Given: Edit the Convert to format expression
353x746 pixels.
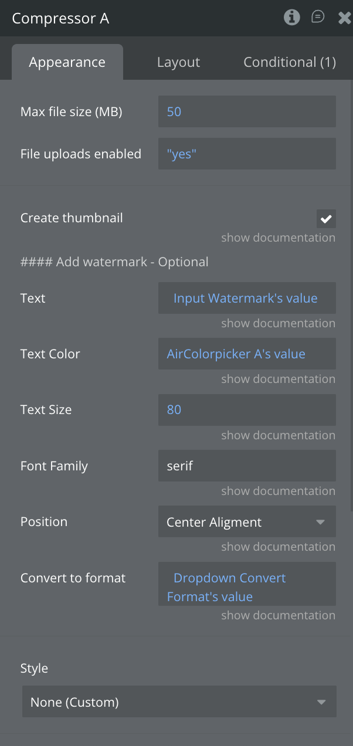Looking at the screenshot, I should click(x=247, y=586).
